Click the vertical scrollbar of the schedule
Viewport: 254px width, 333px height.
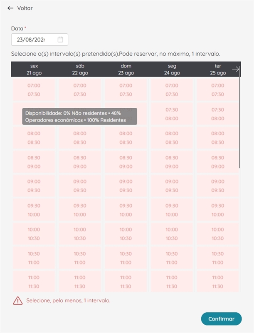(239, 119)
